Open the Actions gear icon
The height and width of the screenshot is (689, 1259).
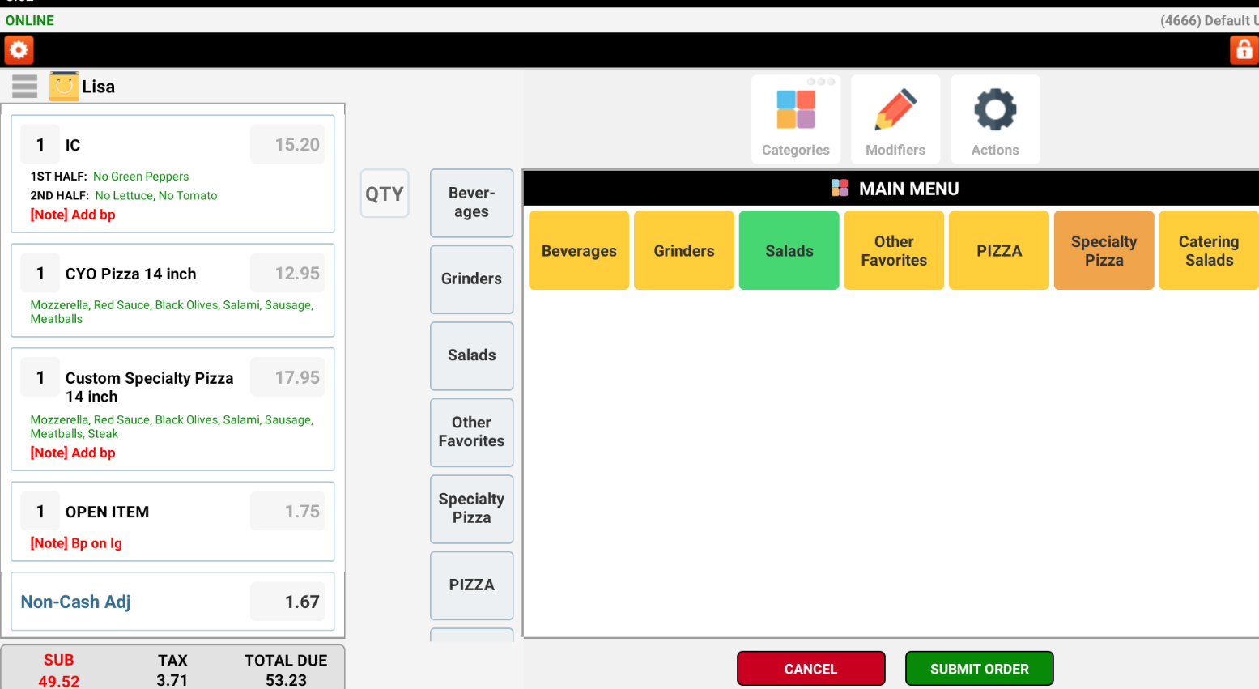coord(995,120)
